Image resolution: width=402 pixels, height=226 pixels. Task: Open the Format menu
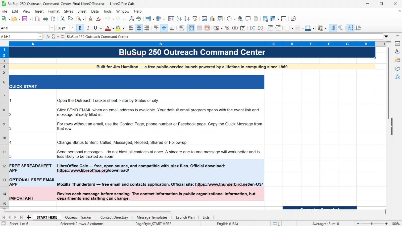coord(54,11)
